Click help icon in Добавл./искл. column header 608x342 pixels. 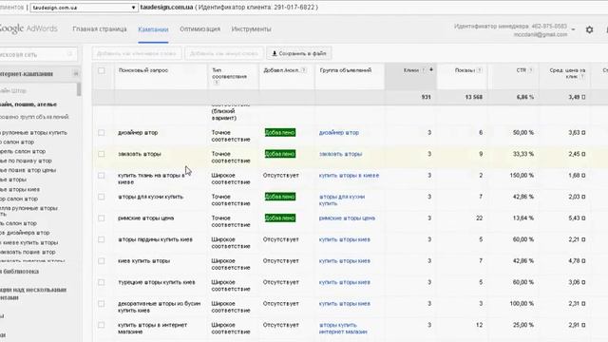pyautogui.click(x=304, y=70)
